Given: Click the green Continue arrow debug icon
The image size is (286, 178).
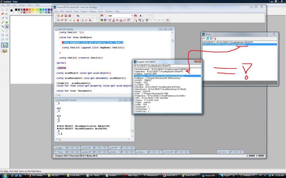Looking at the screenshot, I should [70, 20].
